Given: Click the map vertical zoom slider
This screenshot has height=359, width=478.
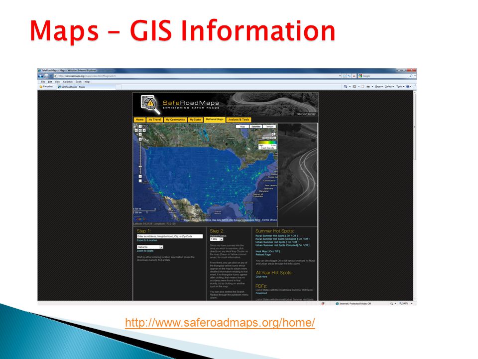Looking at the screenshot, I should [140, 158].
